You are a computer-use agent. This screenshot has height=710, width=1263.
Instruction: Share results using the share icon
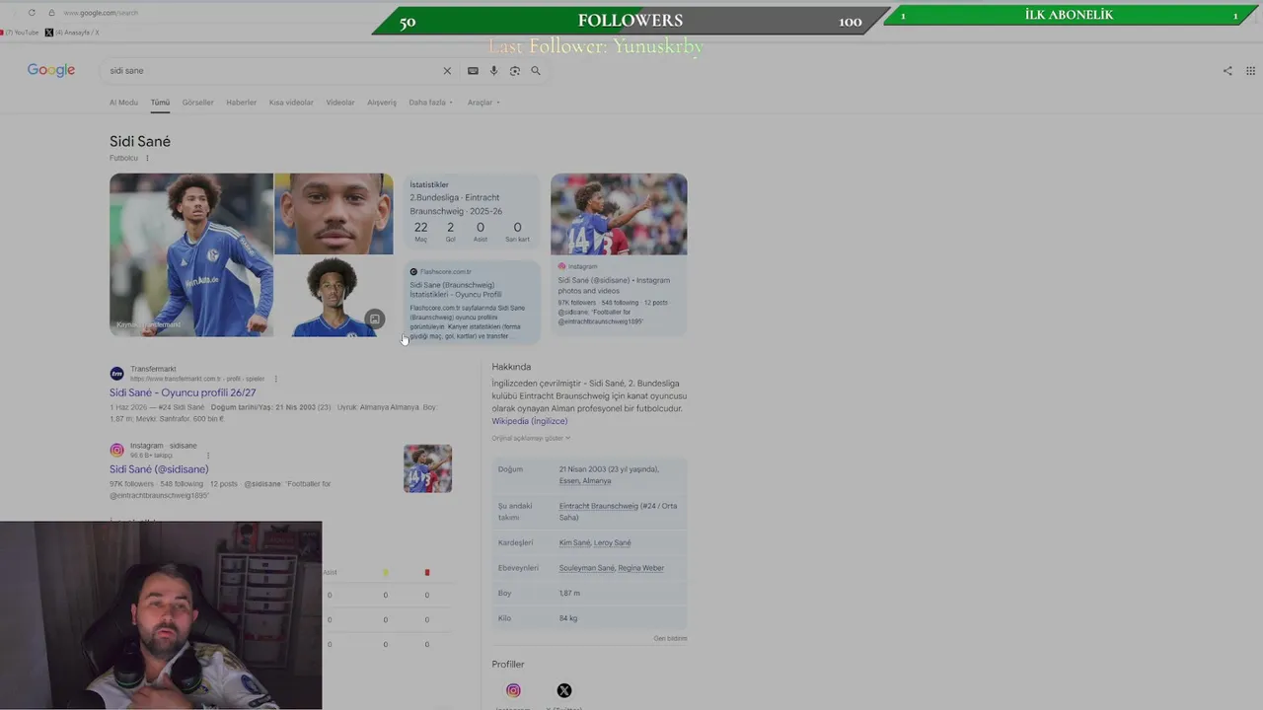1227,71
